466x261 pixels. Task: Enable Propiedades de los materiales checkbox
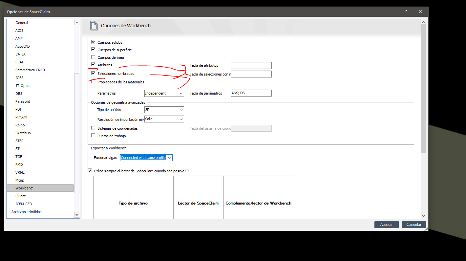(93, 82)
